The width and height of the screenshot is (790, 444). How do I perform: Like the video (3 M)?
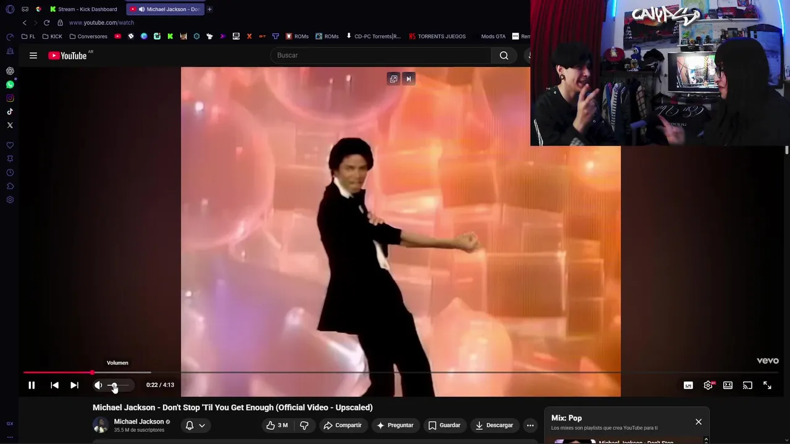click(x=277, y=425)
